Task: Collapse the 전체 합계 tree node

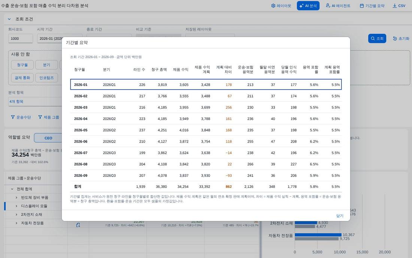Action: 12,189
